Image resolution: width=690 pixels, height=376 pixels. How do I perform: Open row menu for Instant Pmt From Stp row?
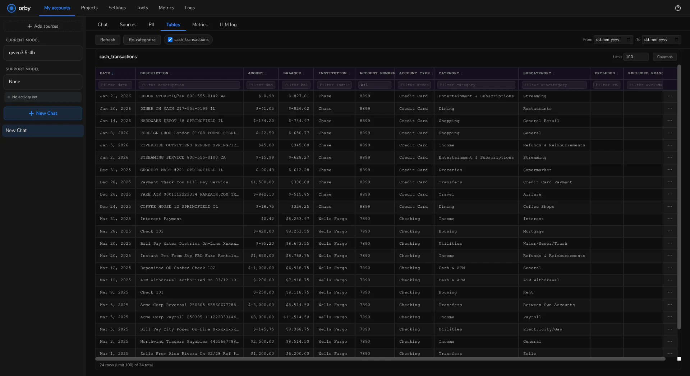tap(670, 255)
